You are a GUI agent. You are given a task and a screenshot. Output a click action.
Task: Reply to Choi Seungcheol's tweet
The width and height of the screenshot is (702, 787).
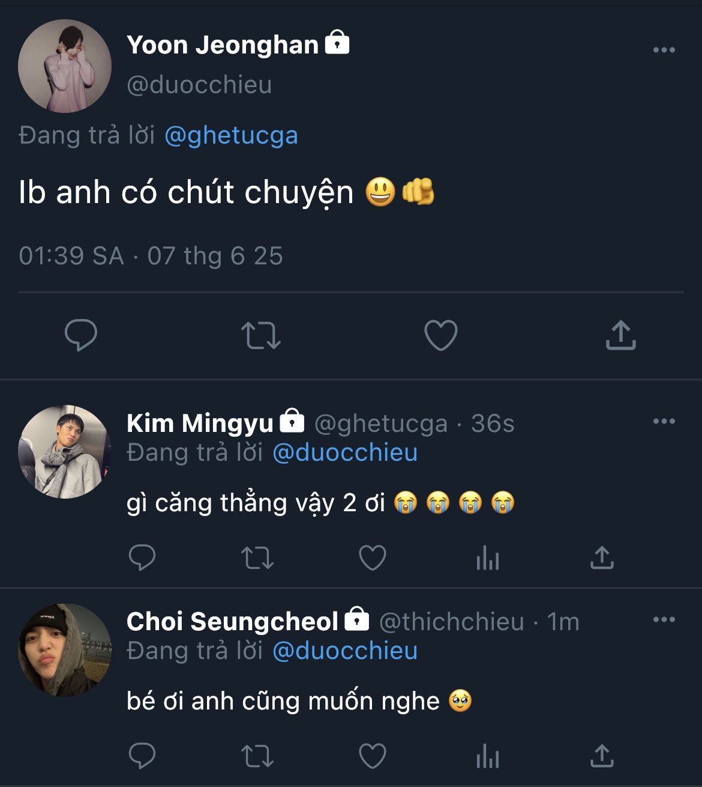142,756
